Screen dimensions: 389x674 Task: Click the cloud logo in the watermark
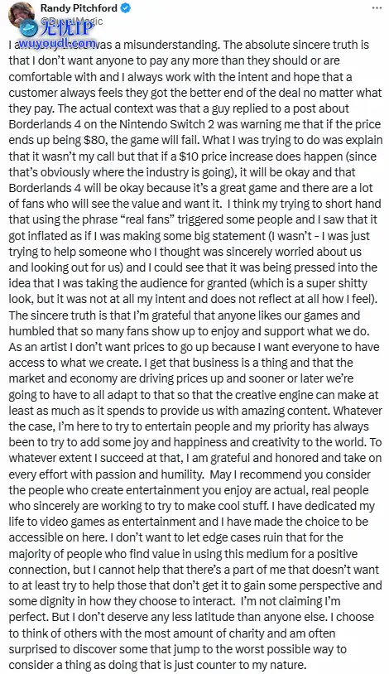29,27
